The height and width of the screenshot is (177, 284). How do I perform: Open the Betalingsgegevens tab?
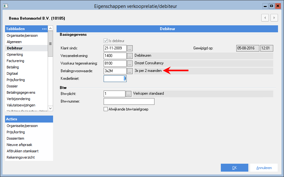tap(27, 92)
